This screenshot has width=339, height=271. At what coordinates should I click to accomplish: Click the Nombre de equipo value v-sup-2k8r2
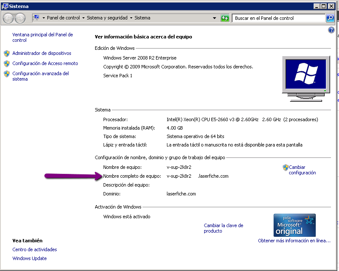click(x=179, y=167)
